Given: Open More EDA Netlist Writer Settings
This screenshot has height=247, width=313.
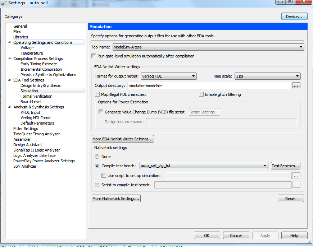Looking at the screenshot, I should [123, 139].
